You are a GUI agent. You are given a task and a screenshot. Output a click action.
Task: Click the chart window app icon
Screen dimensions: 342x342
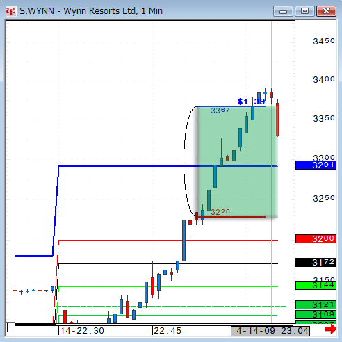coord(11,11)
